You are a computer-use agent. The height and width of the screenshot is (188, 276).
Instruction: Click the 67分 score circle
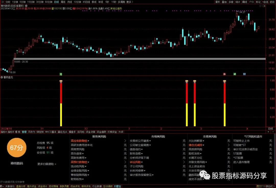pyautogui.click(x=17, y=148)
